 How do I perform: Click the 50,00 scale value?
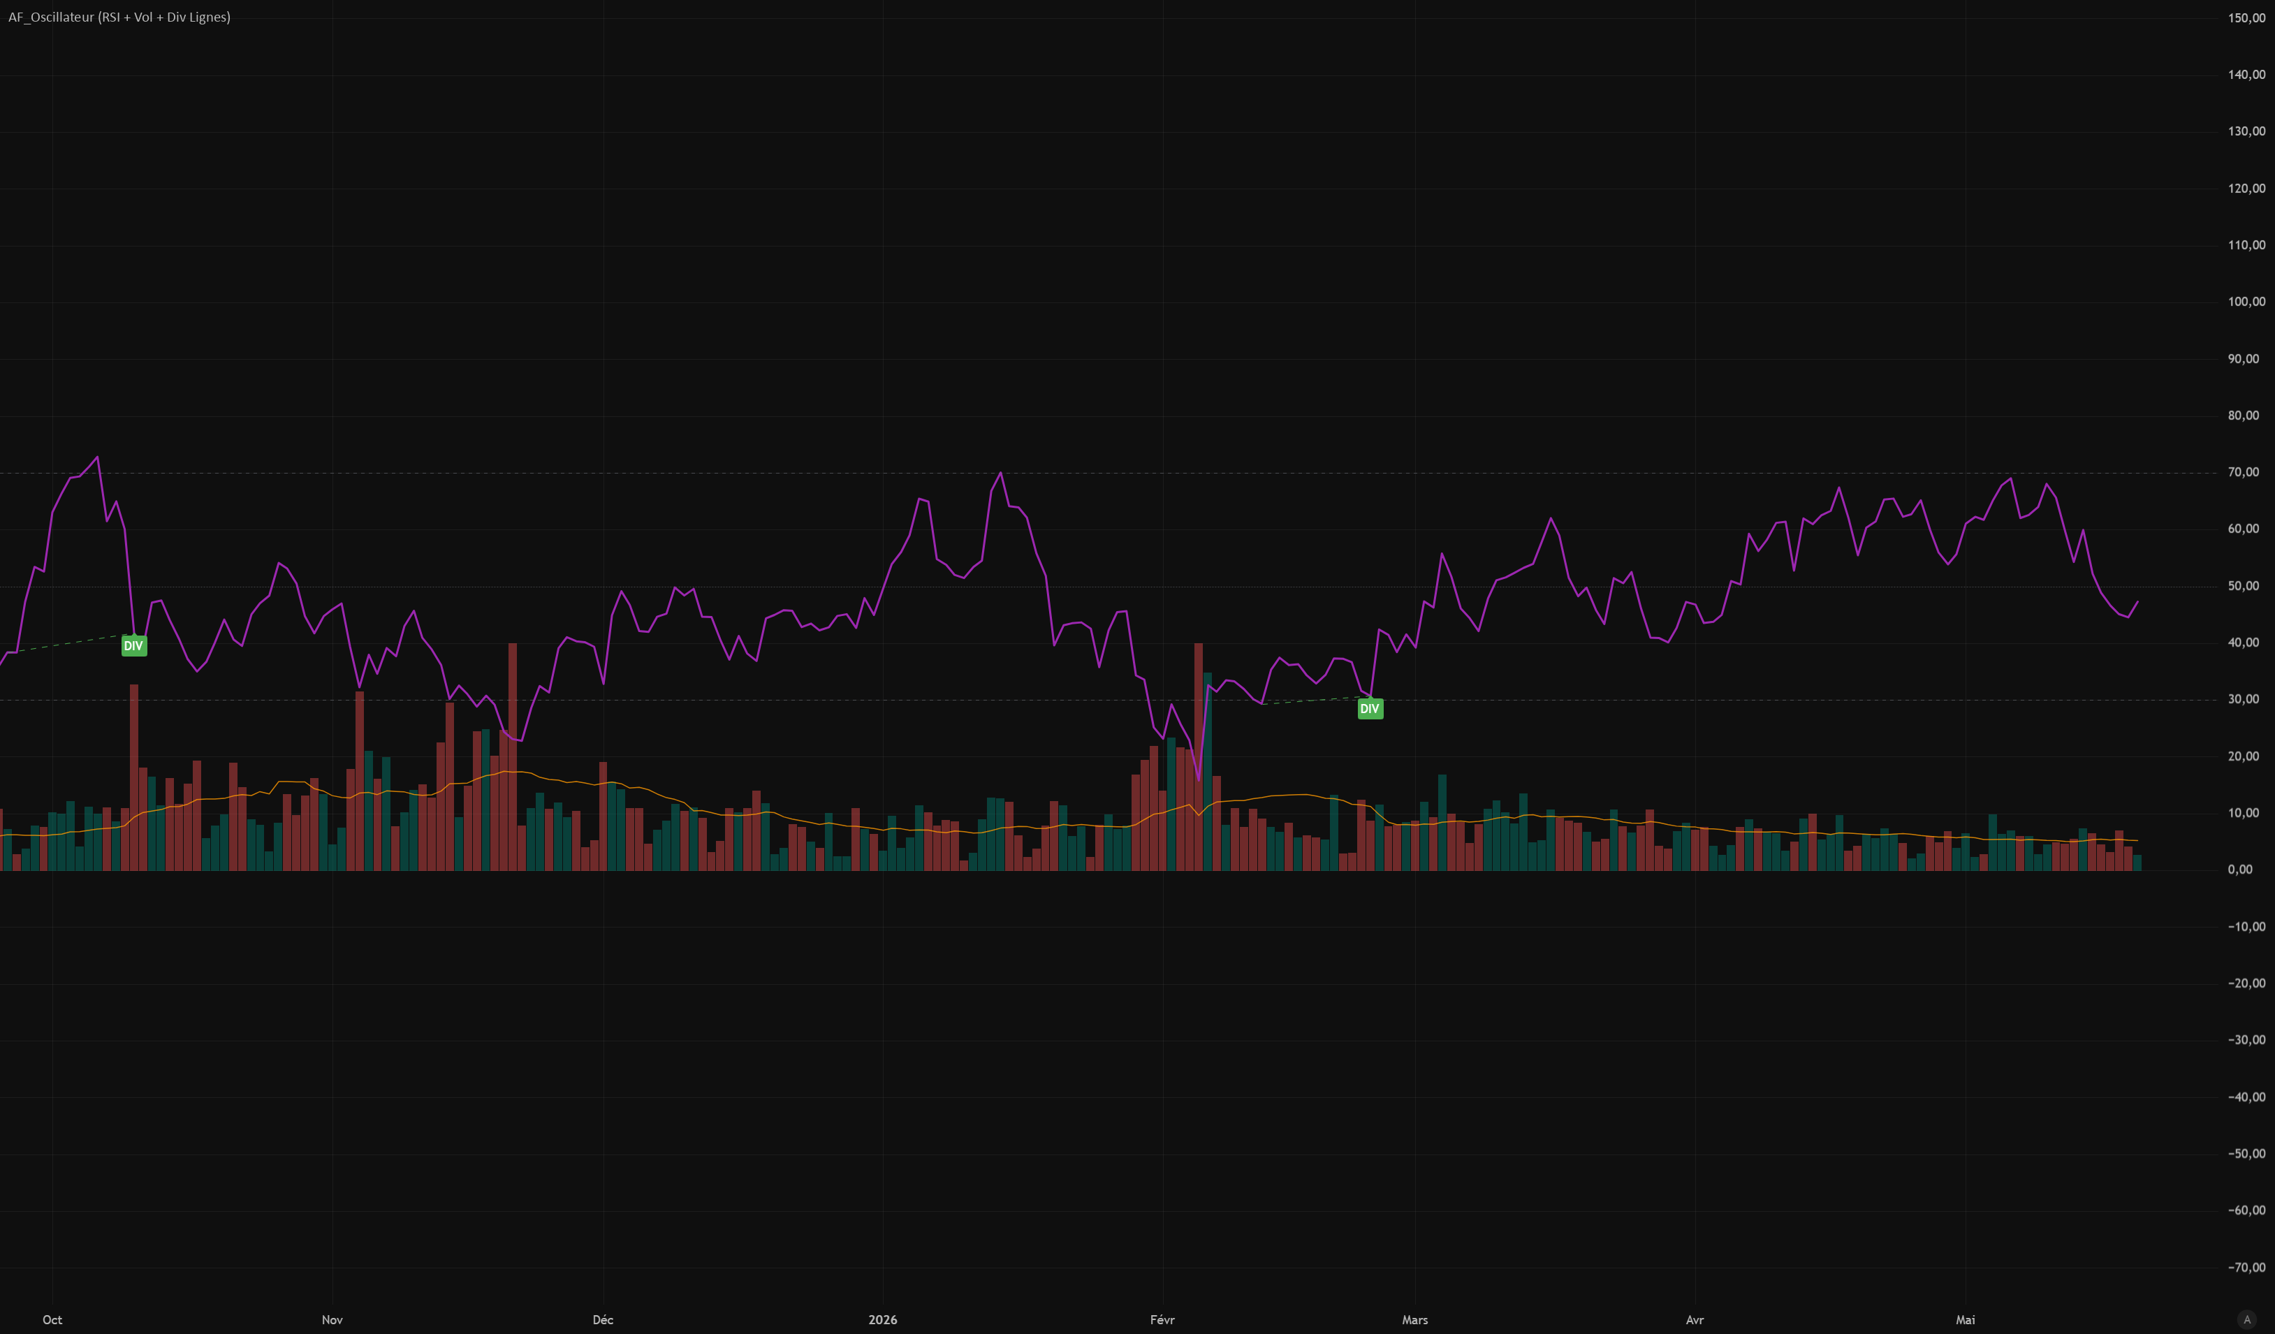[2244, 586]
